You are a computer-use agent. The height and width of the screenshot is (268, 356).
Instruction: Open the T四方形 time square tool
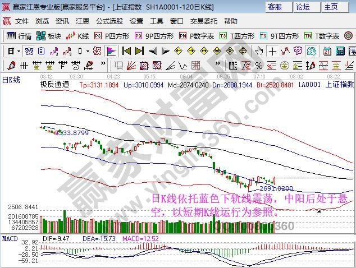point(237,36)
